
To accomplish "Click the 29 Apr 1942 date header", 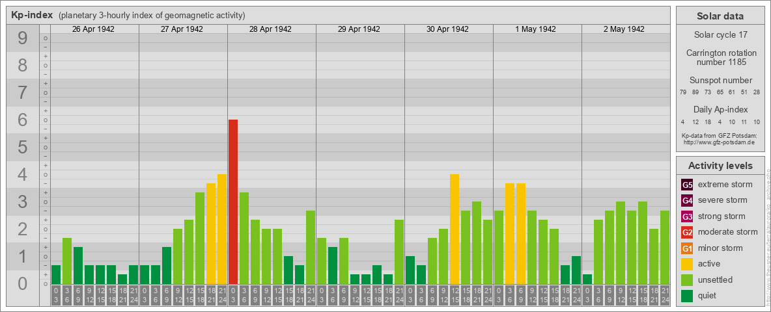I will click(359, 29).
